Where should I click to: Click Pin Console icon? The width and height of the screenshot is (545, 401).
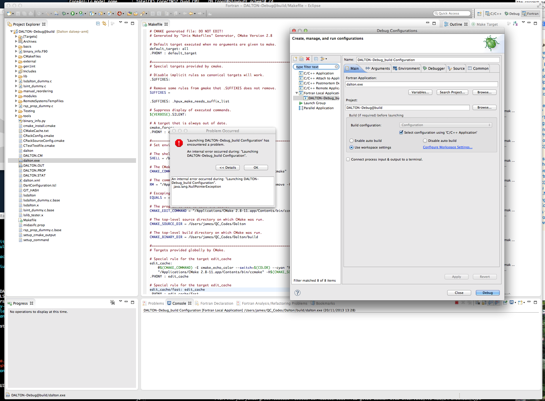click(x=505, y=303)
